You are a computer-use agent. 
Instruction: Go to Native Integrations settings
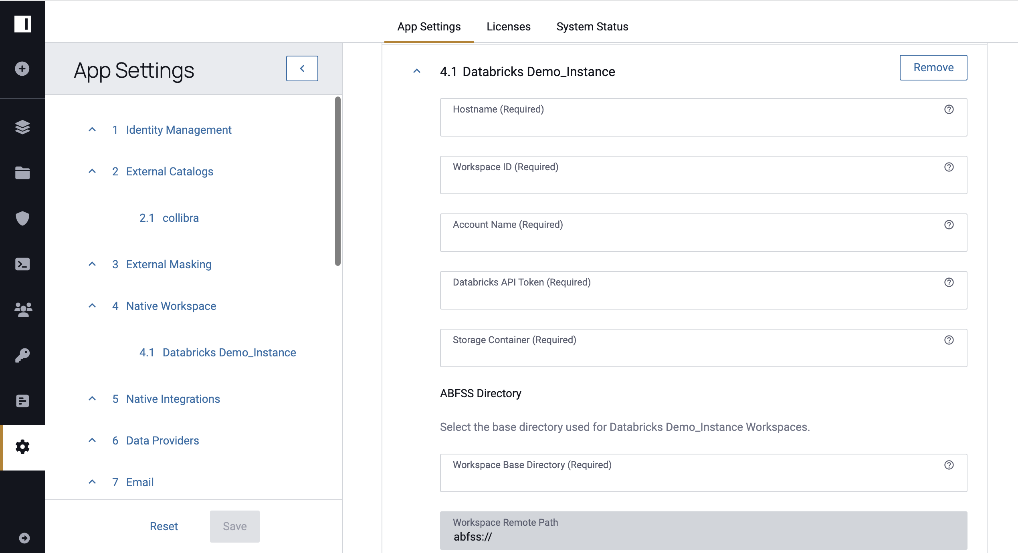tap(173, 399)
